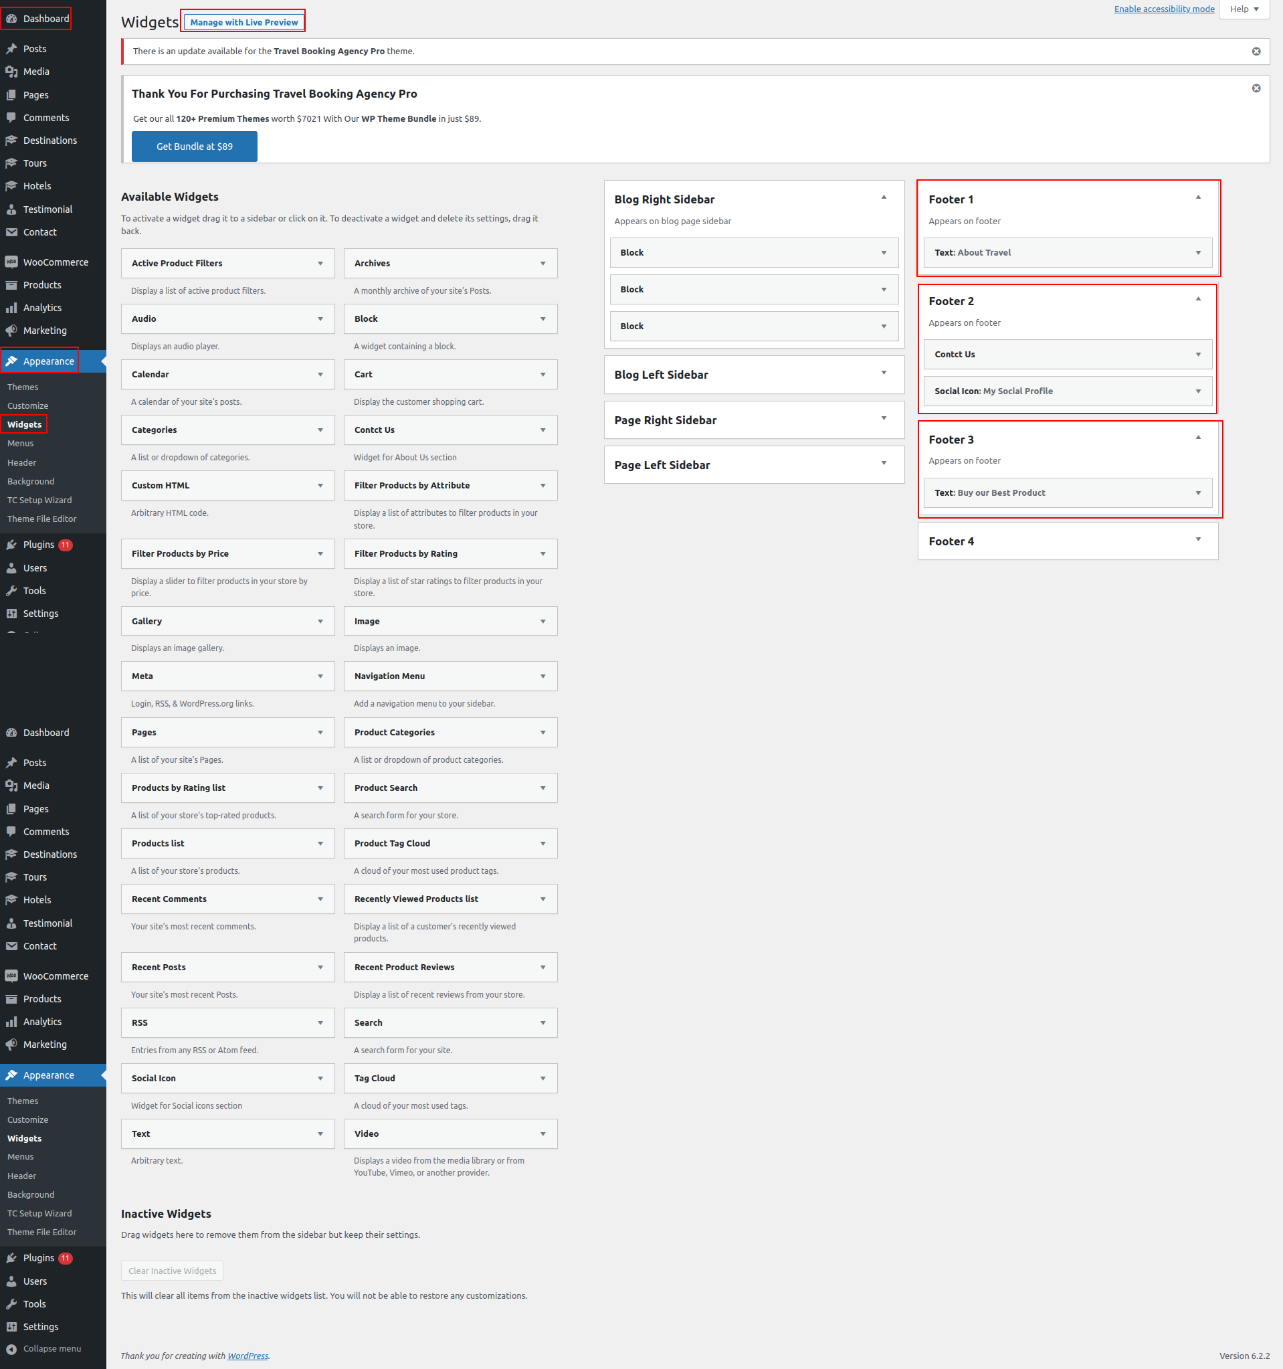Screen dimensions: 1283x1369
Task: Select the Product Tag Cloud widget title
Action: pyautogui.click(x=393, y=844)
